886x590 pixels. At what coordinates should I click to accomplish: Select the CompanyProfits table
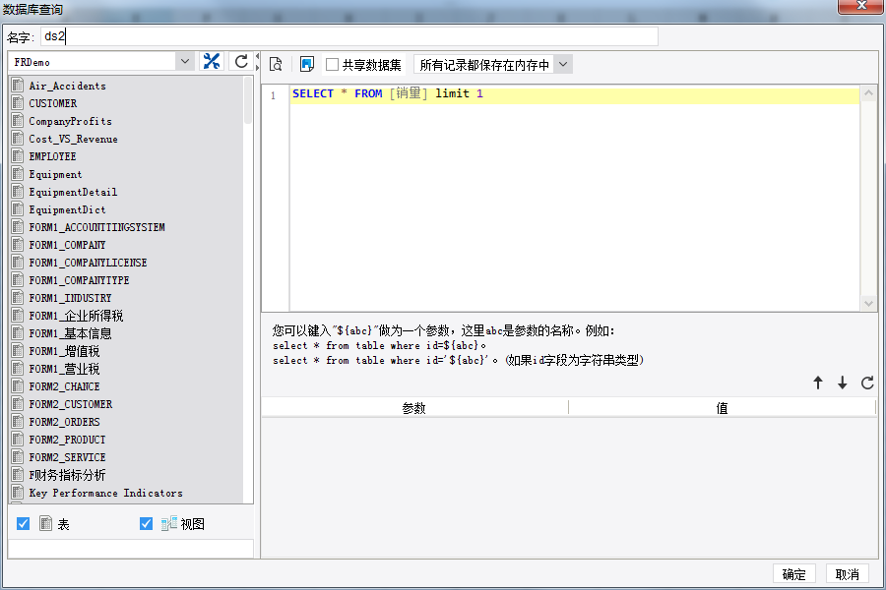coord(71,121)
